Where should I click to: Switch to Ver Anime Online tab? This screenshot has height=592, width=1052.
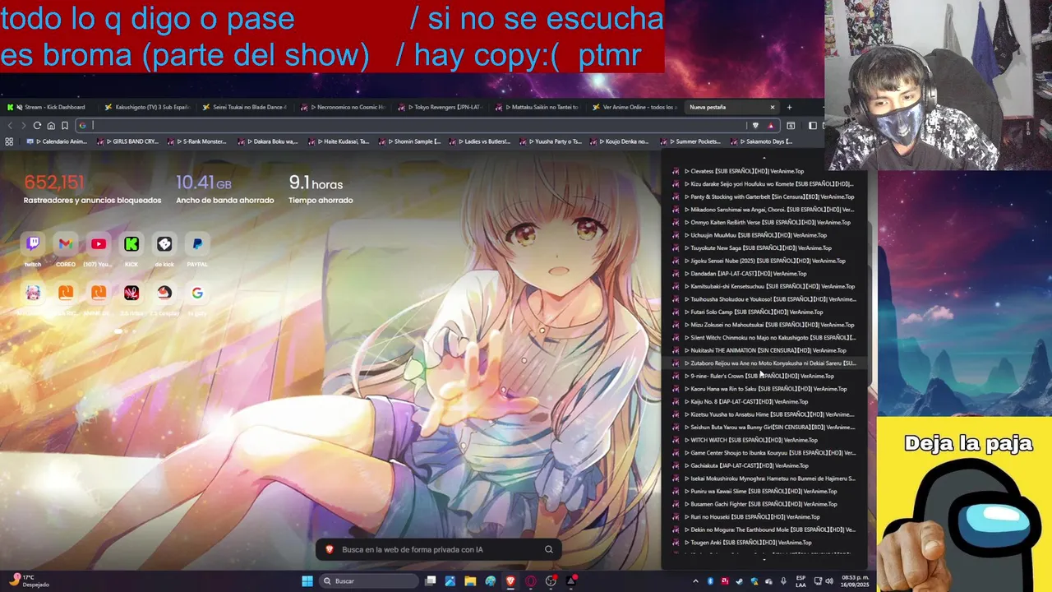(x=634, y=107)
